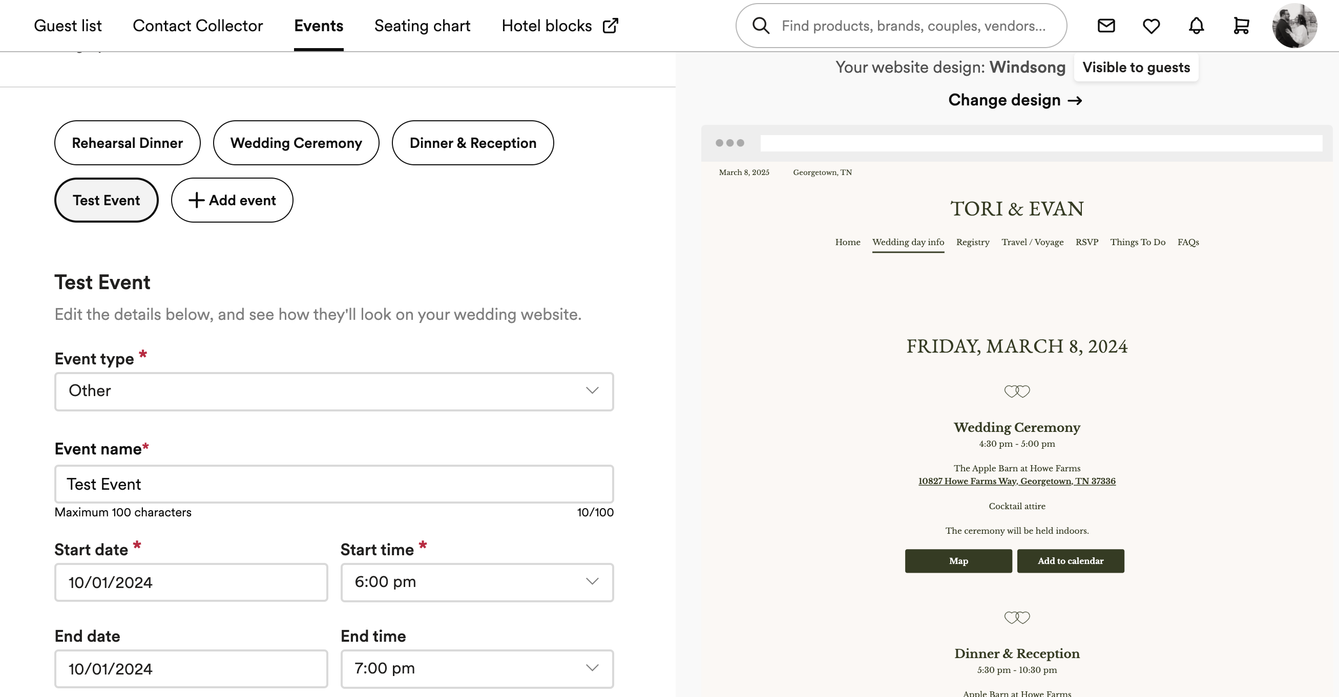Click the heart/favorites icon
The image size is (1339, 697).
click(1151, 26)
